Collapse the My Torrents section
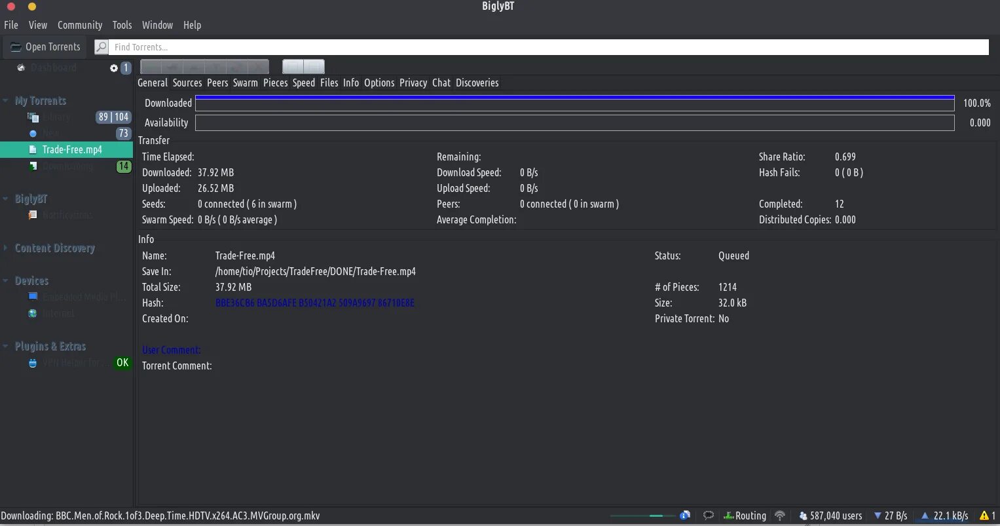 5,101
